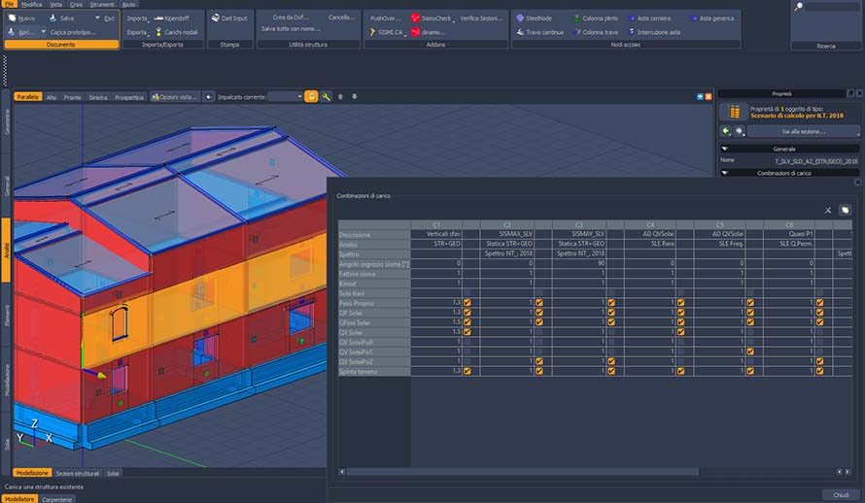
Task: Click the up arrow storey icon
Action: pos(340,97)
